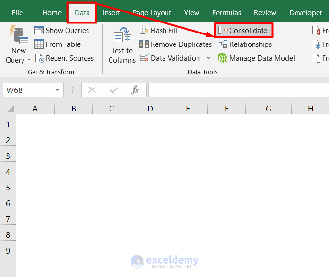The width and height of the screenshot is (329, 277).
Task: Select column D header
Action: pyautogui.click(x=150, y=109)
